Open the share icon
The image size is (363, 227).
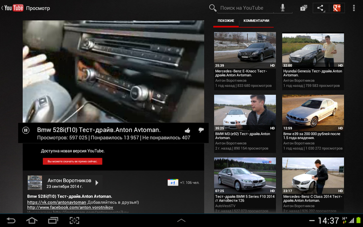point(321,8)
